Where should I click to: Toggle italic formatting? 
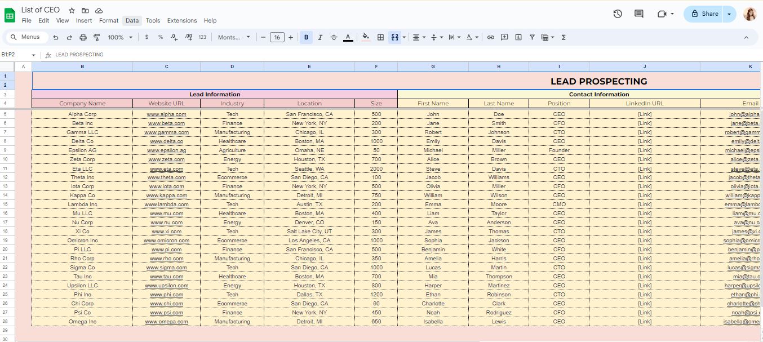320,37
